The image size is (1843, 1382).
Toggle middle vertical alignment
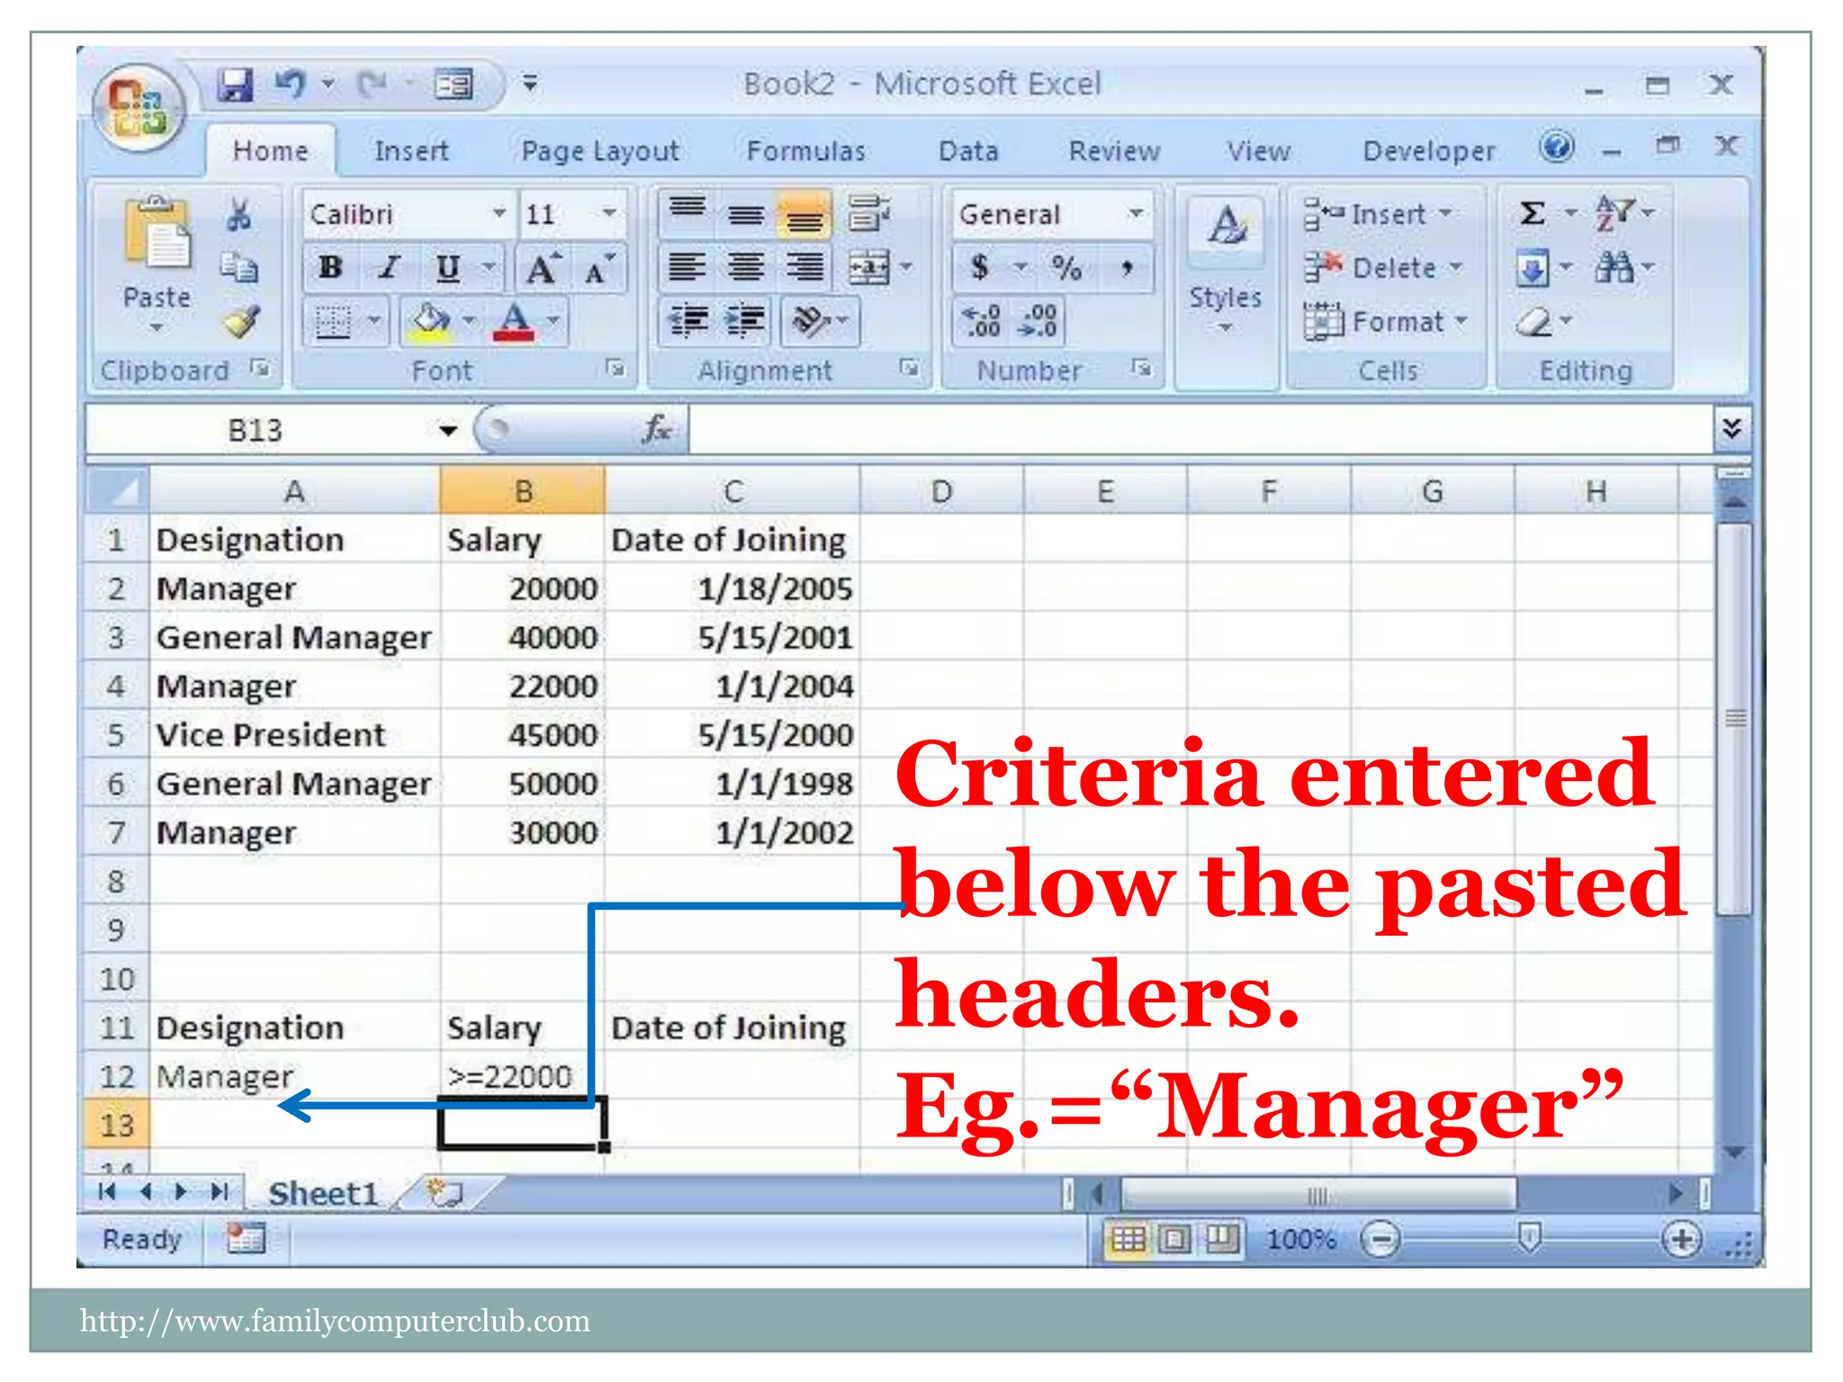(x=746, y=213)
